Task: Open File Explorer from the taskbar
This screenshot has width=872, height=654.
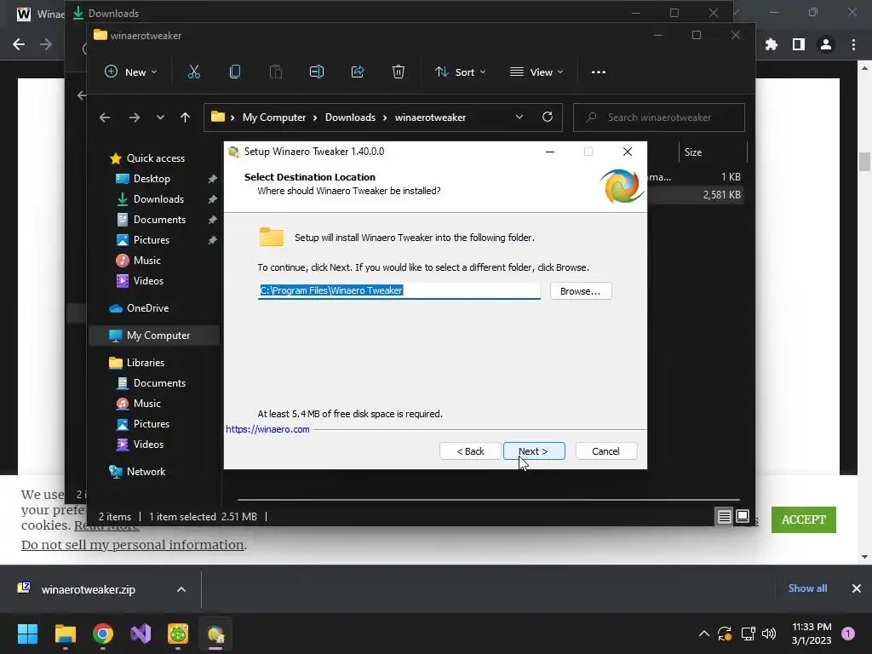Action: [65, 634]
